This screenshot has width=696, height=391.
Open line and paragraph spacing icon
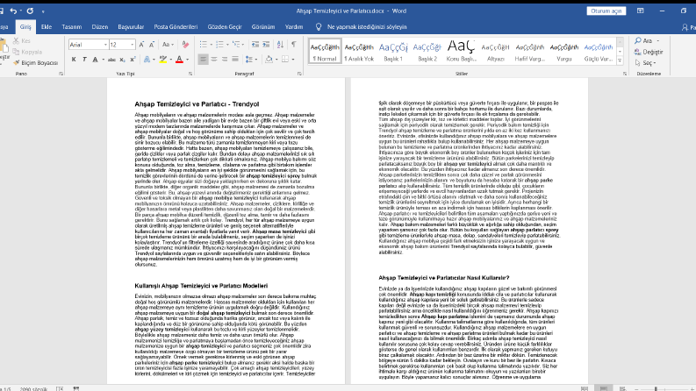click(x=249, y=59)
